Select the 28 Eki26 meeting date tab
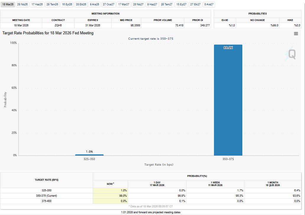The height and width of the screenshot is (215, 305). [81, 4]
